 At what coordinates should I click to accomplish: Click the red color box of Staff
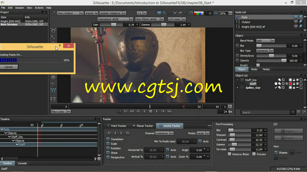[x=290, y=84]
